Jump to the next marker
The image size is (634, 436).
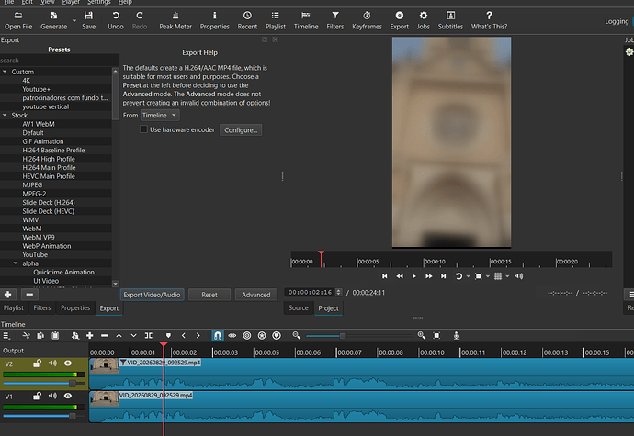click(198, 335)
